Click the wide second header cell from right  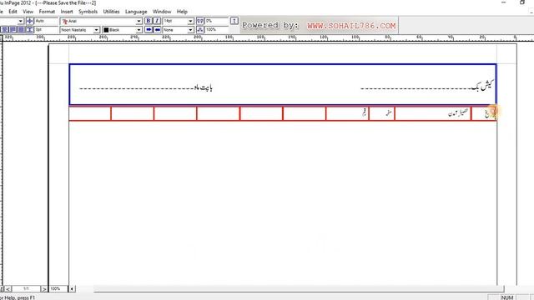433,113
